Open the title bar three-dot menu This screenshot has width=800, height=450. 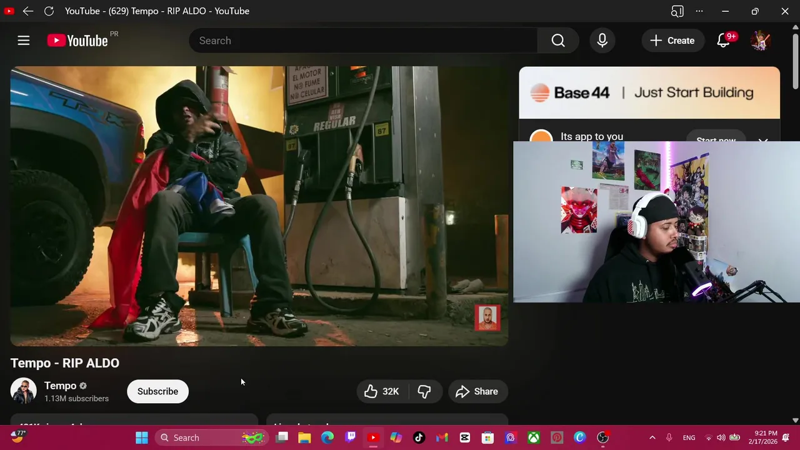coord(699,11)
